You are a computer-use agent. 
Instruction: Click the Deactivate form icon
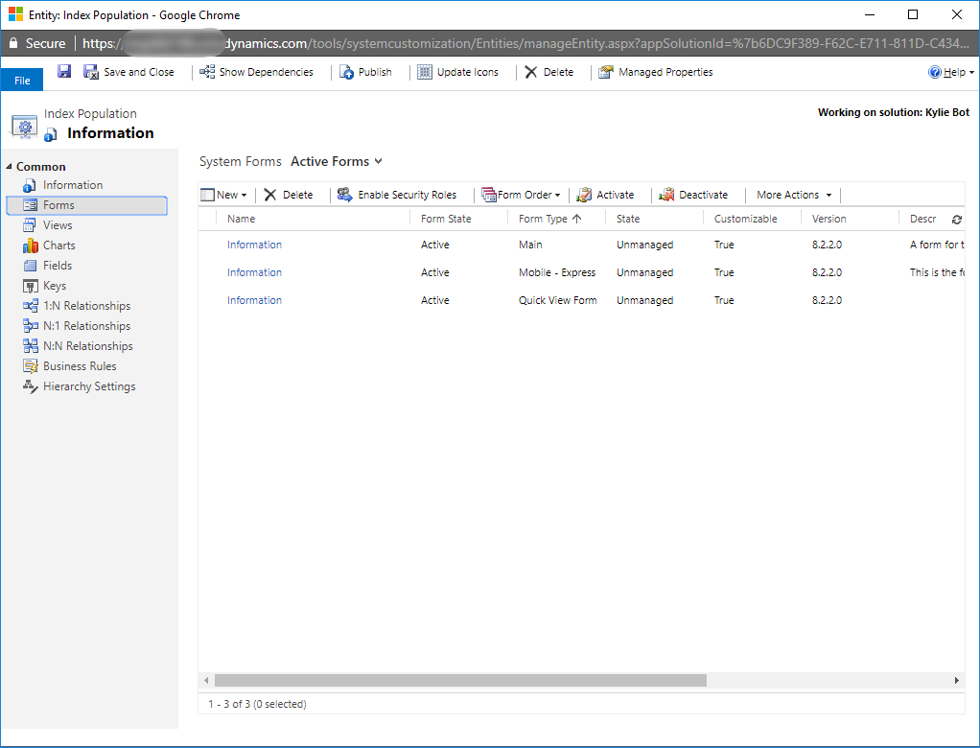click(x=666, y=195)
